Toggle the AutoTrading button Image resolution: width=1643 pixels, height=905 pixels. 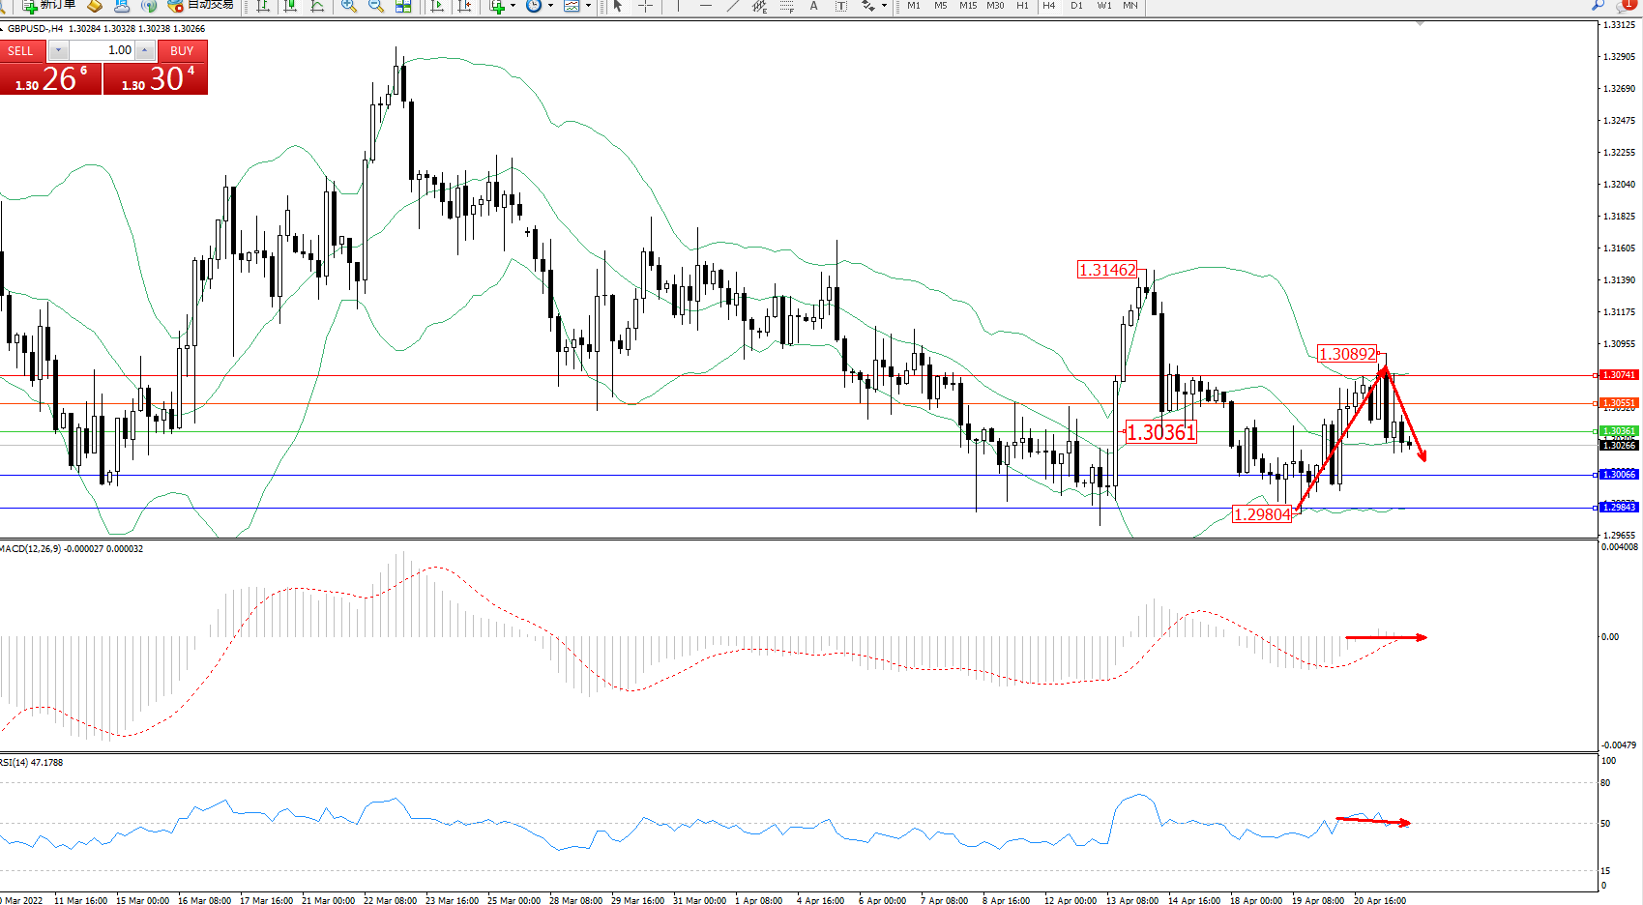coord(201,5)
